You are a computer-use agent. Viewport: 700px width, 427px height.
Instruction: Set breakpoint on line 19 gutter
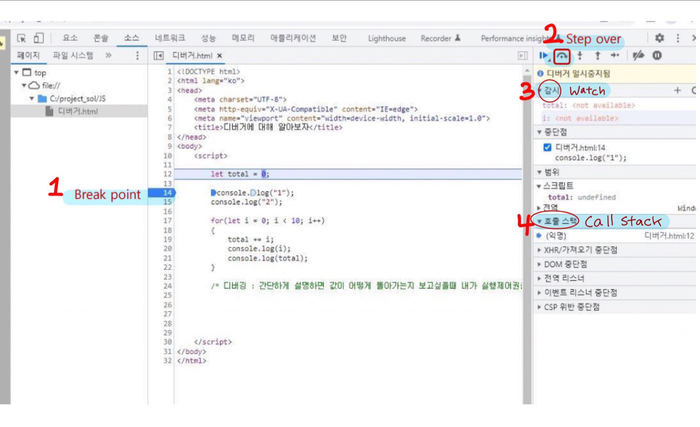click(167, 239)
